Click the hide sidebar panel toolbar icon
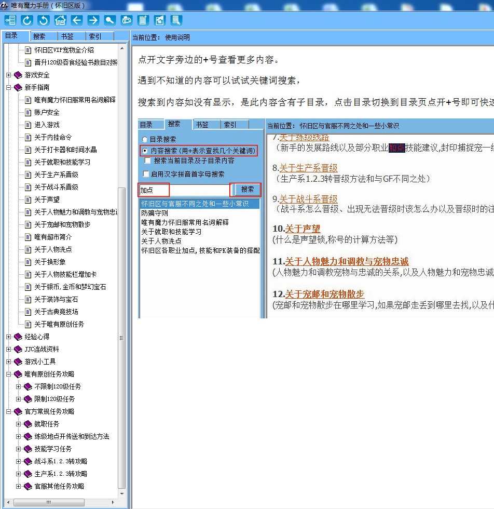 coord(10,20)
